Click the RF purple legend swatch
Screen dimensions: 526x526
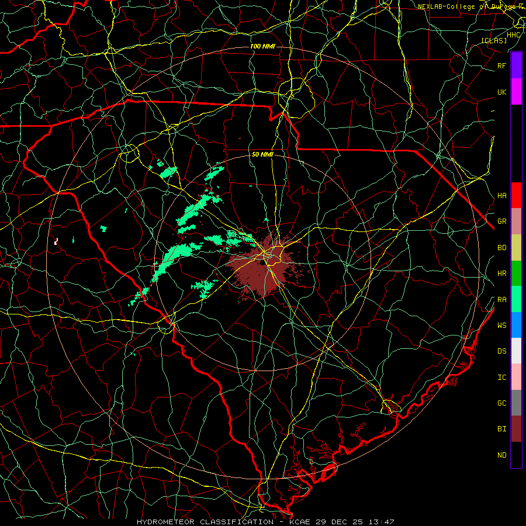click(x=516, y=65)
